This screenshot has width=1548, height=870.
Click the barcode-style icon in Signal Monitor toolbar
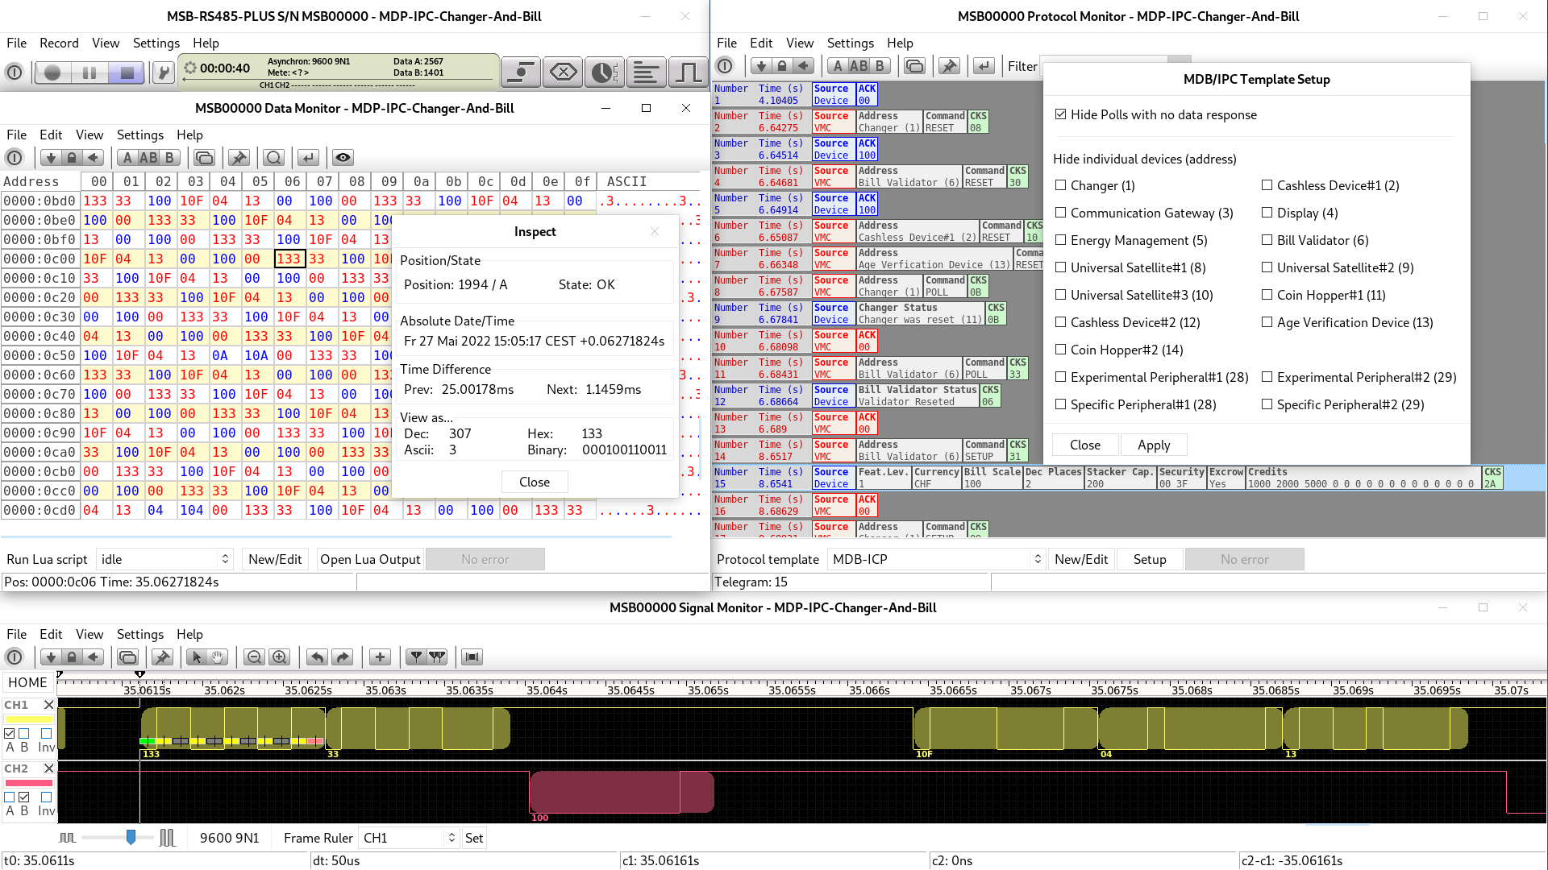(x=472, y=657)
